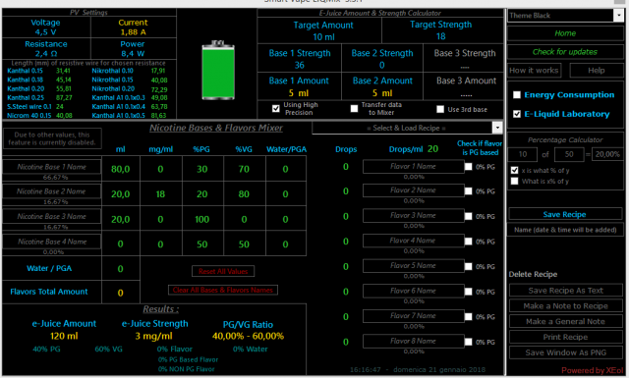This screenshot has height=378, width=629.
Task: Toggle 'x is what % of y' checkbox
Action: pos(514,171)
